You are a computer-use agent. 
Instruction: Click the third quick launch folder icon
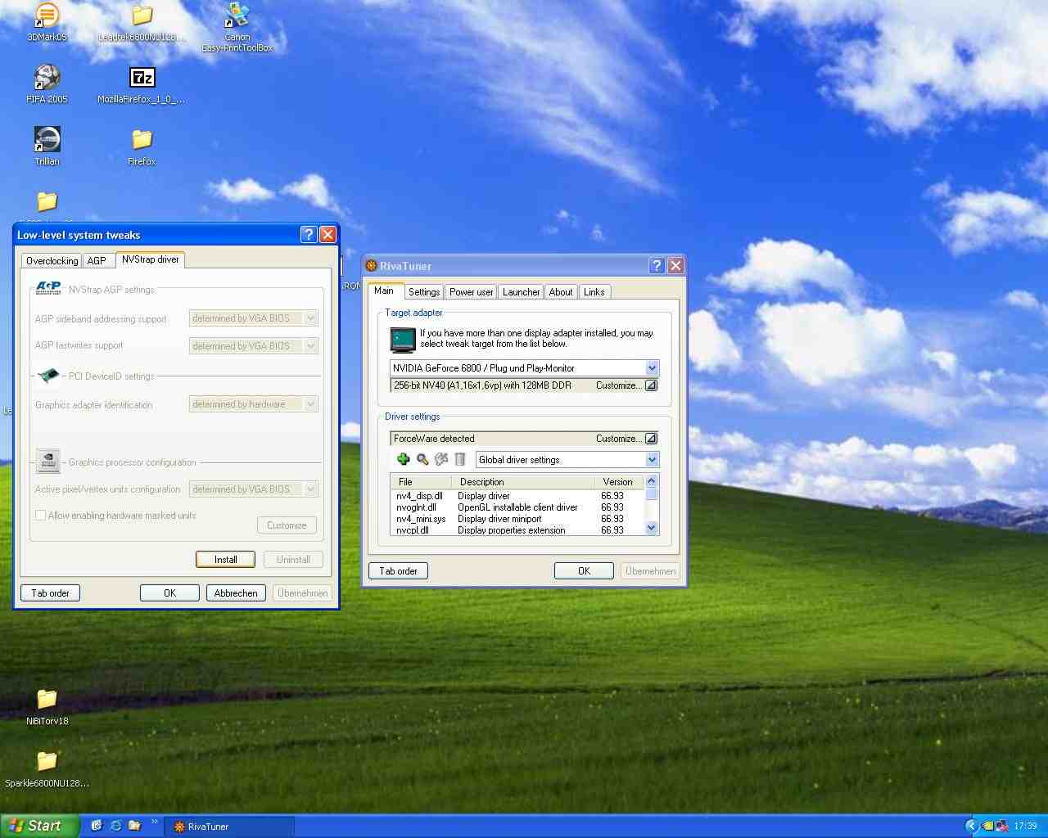click(134, 826)
